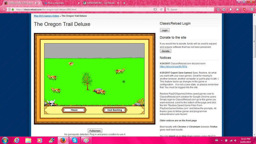Click the URL address bar
256x144 pixels.
[84, 10]
